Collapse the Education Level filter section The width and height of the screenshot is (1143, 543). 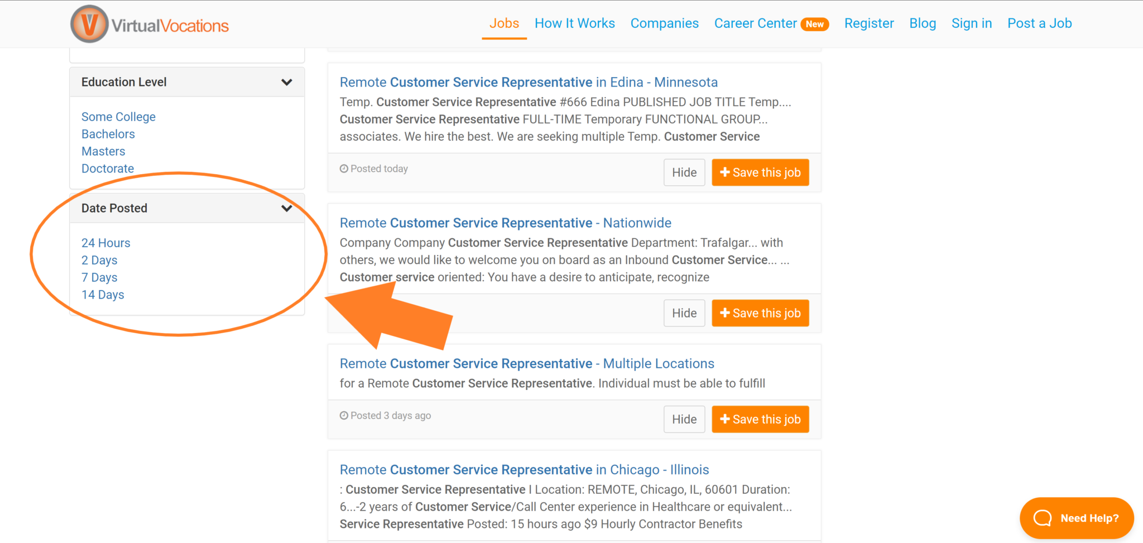[x=287, y=81]
